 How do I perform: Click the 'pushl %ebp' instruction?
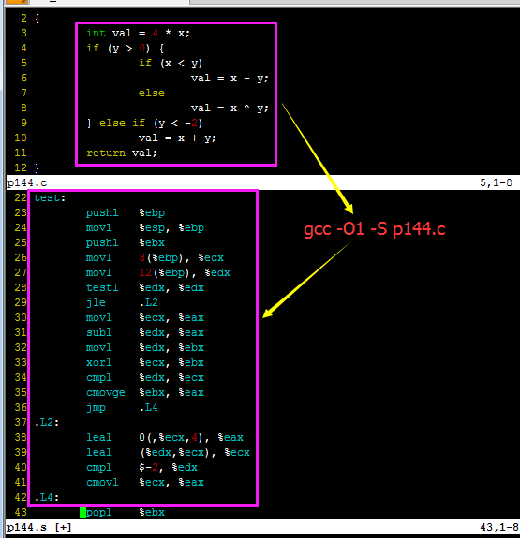(x=126, y=213)
